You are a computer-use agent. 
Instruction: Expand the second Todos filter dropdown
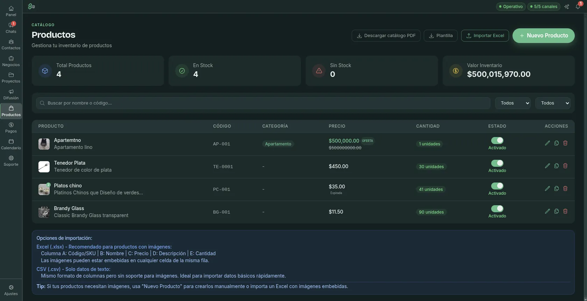point(553,103)
